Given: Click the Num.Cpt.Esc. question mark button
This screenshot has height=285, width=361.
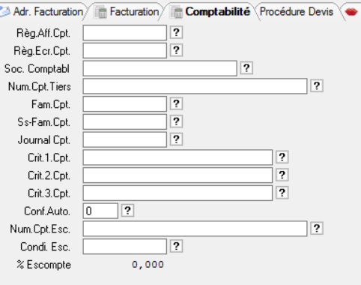Looking at the screenshot, I should pyautogui.click(x=317, y=228).
